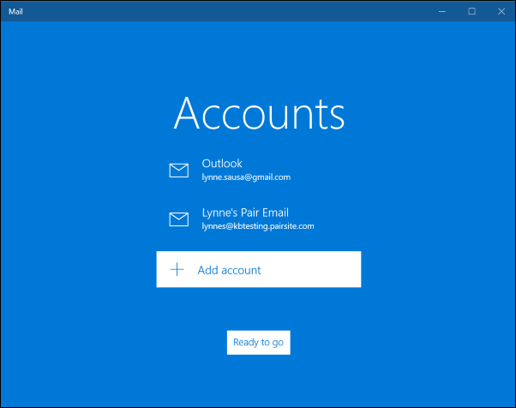The image size is (516, 408).
Task: Select the Lynne's Pair Email account name
Action: 245,213
